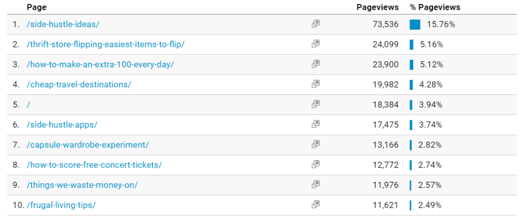Open the /thrift-store-flipping-easiest-items-to-flip/ link
This screenshot has height=220, width=524.
coord(105,45)
